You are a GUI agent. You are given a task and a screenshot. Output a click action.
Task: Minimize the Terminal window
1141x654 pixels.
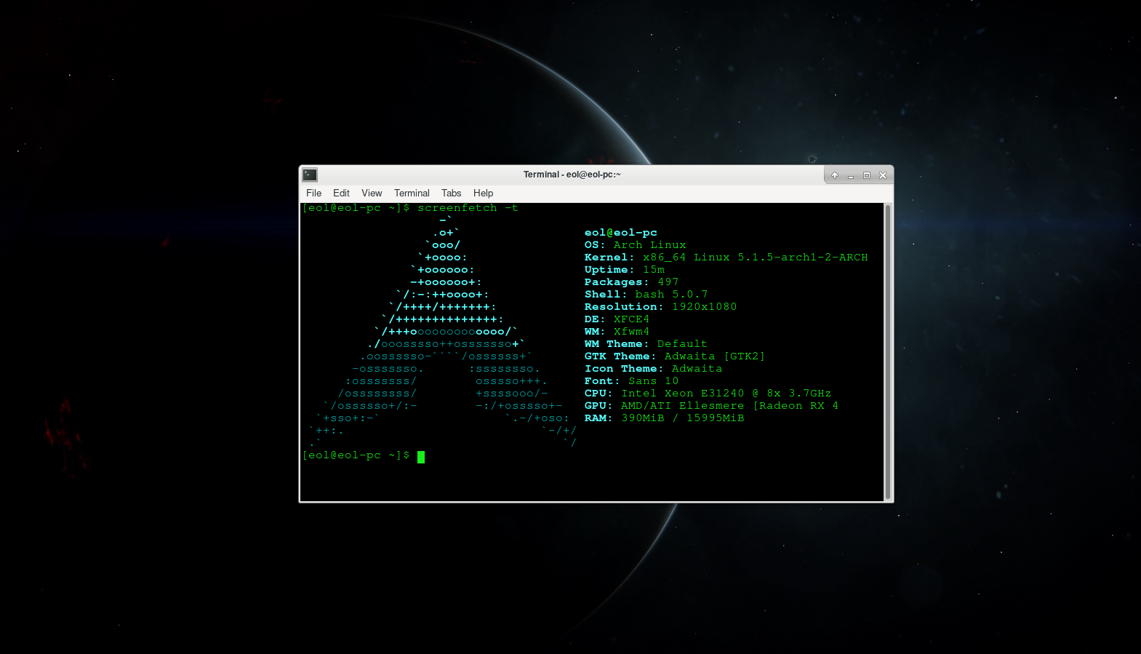click(x=851, y=175)
